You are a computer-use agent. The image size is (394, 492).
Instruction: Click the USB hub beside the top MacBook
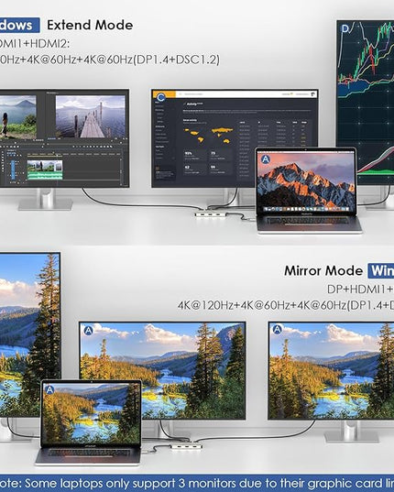[x=210, y=214]
